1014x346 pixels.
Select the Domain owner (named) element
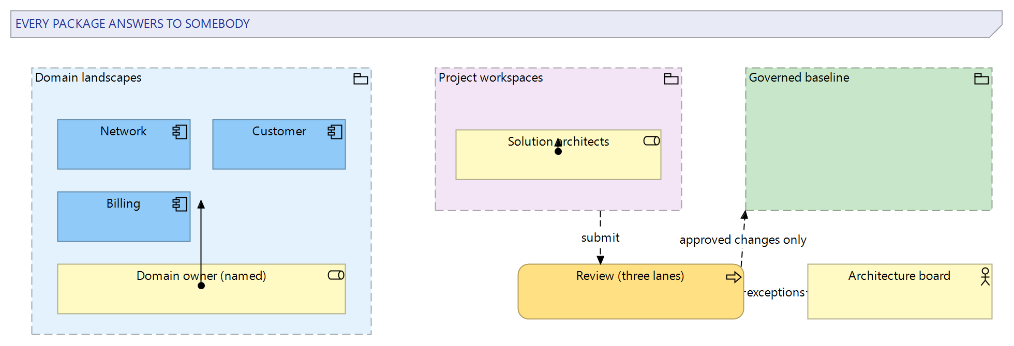tap(201, 289)
